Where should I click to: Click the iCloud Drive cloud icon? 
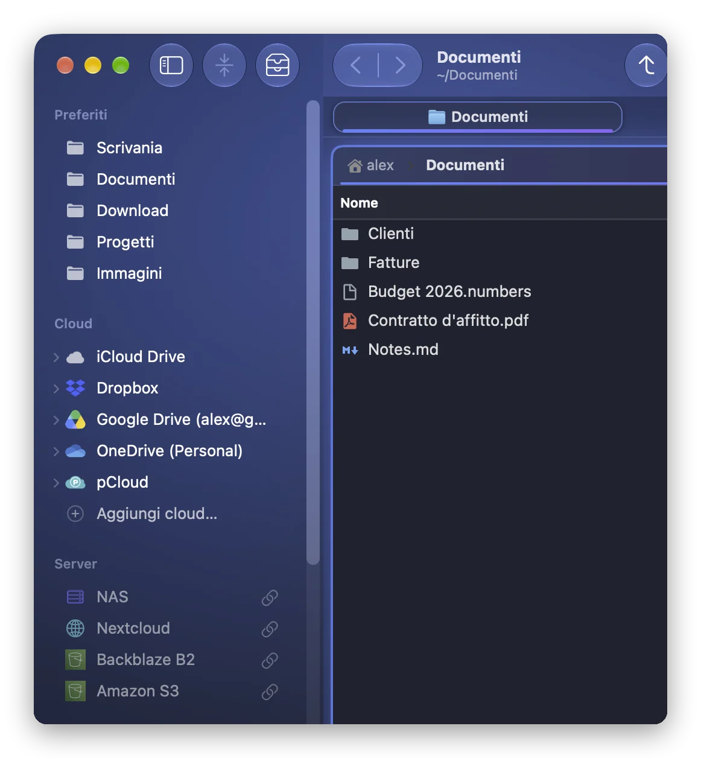click(x=75, y=357)
